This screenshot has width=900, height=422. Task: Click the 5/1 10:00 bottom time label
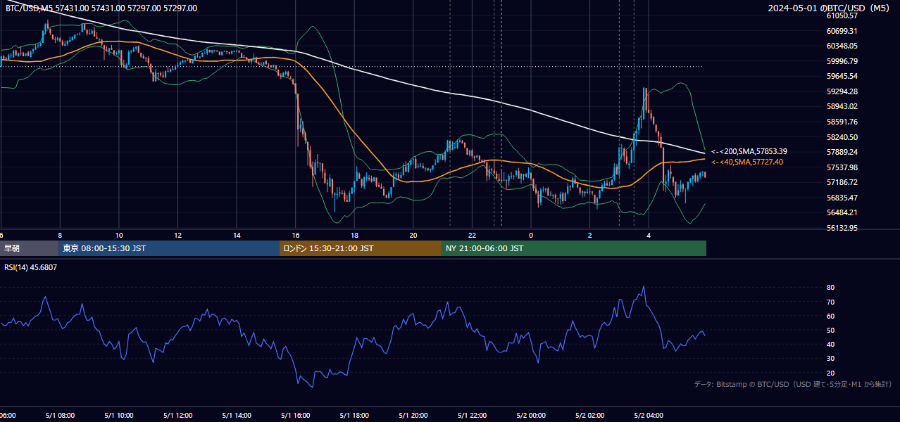click(119, 416)
